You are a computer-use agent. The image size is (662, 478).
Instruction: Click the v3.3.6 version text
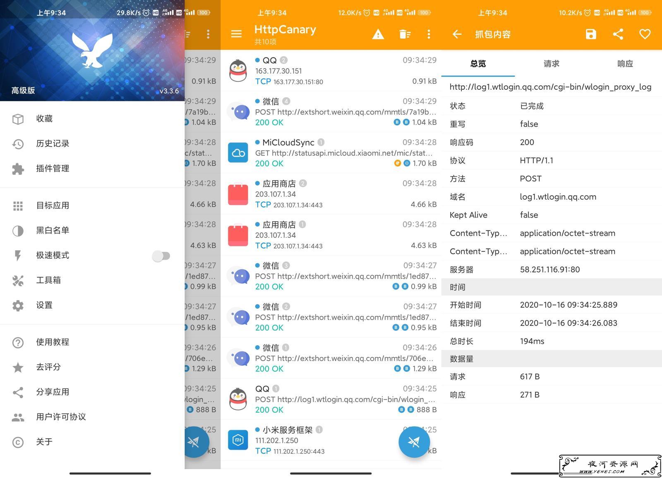click(x=169, y=91)
